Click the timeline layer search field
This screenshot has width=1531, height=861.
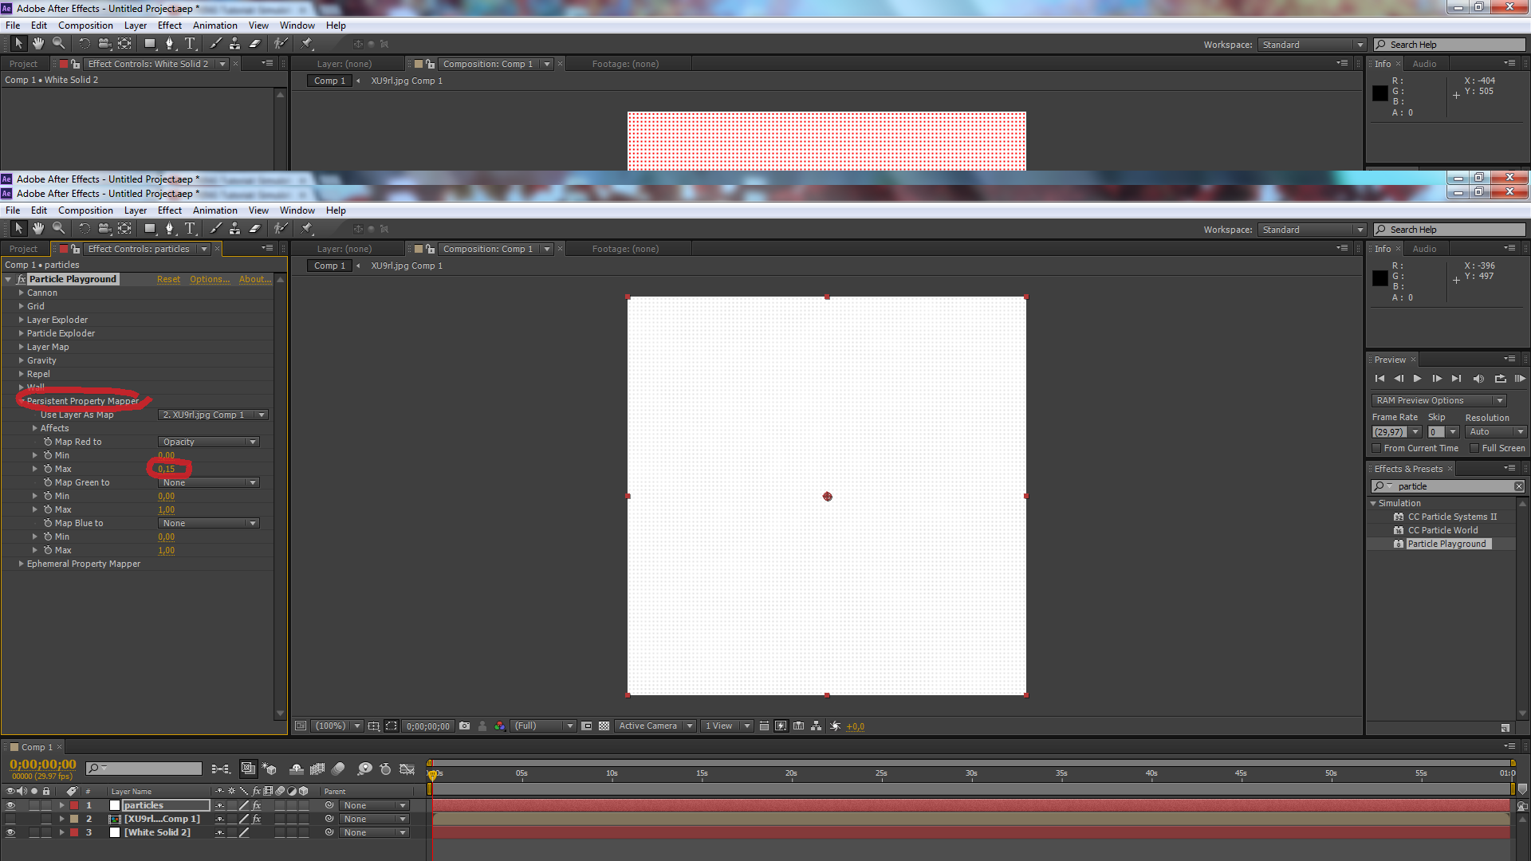pyautogui.click(x=144, y=769)
